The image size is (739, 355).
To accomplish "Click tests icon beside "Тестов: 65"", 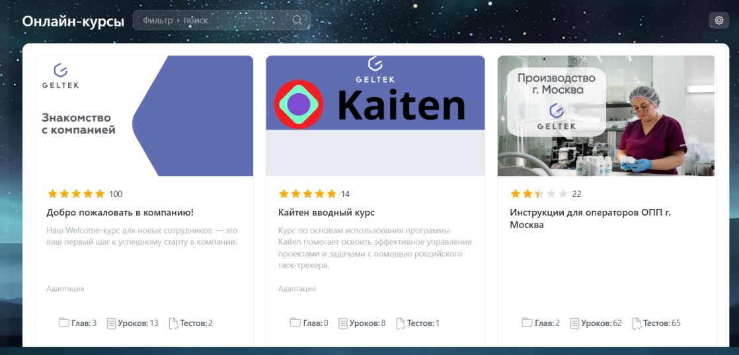I will tap(637, 323).
